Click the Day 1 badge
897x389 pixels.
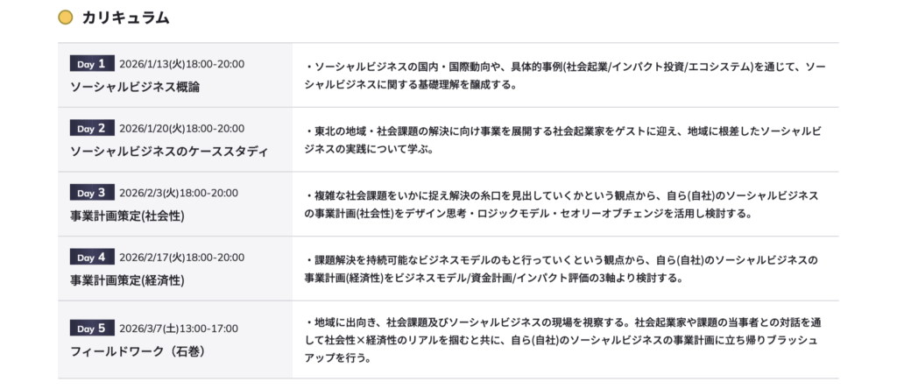tap(92, 63)
